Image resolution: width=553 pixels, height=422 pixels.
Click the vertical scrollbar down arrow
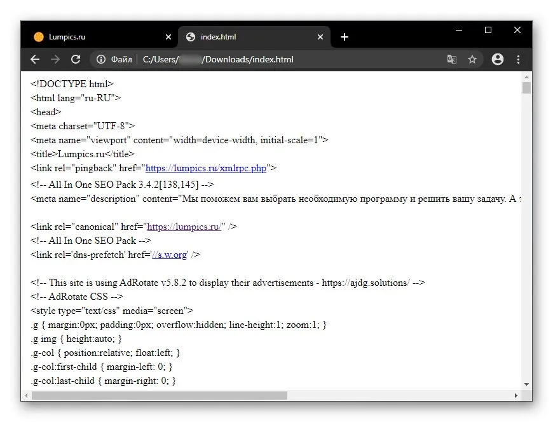pyautogui.click(x=526, y=384)
